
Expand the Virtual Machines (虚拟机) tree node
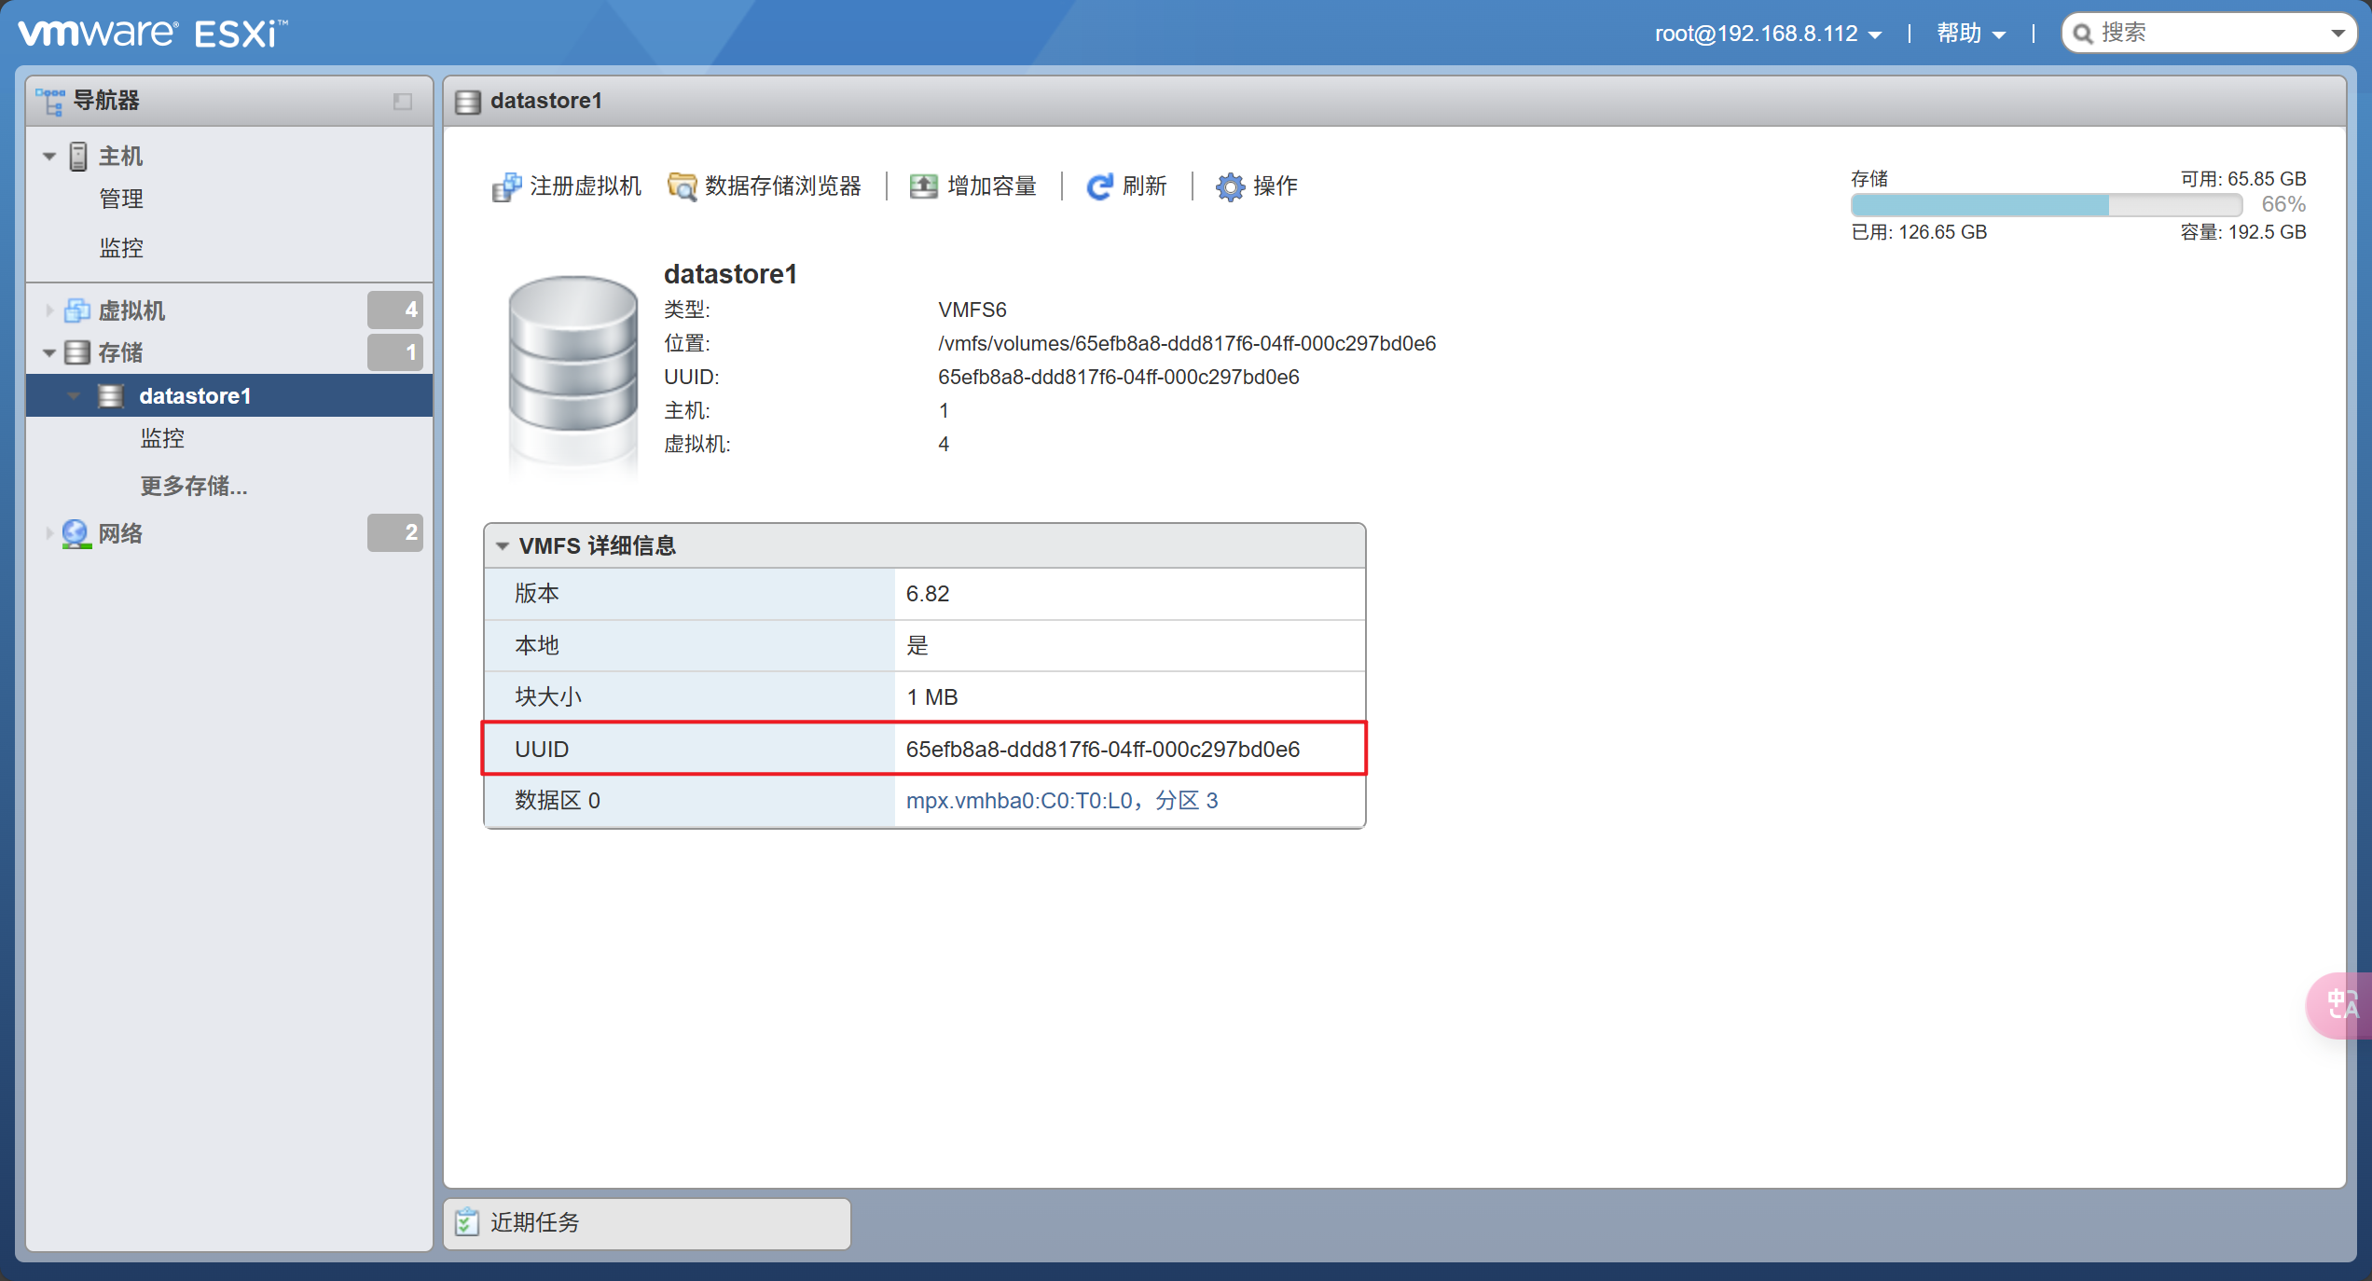[49, 310]
